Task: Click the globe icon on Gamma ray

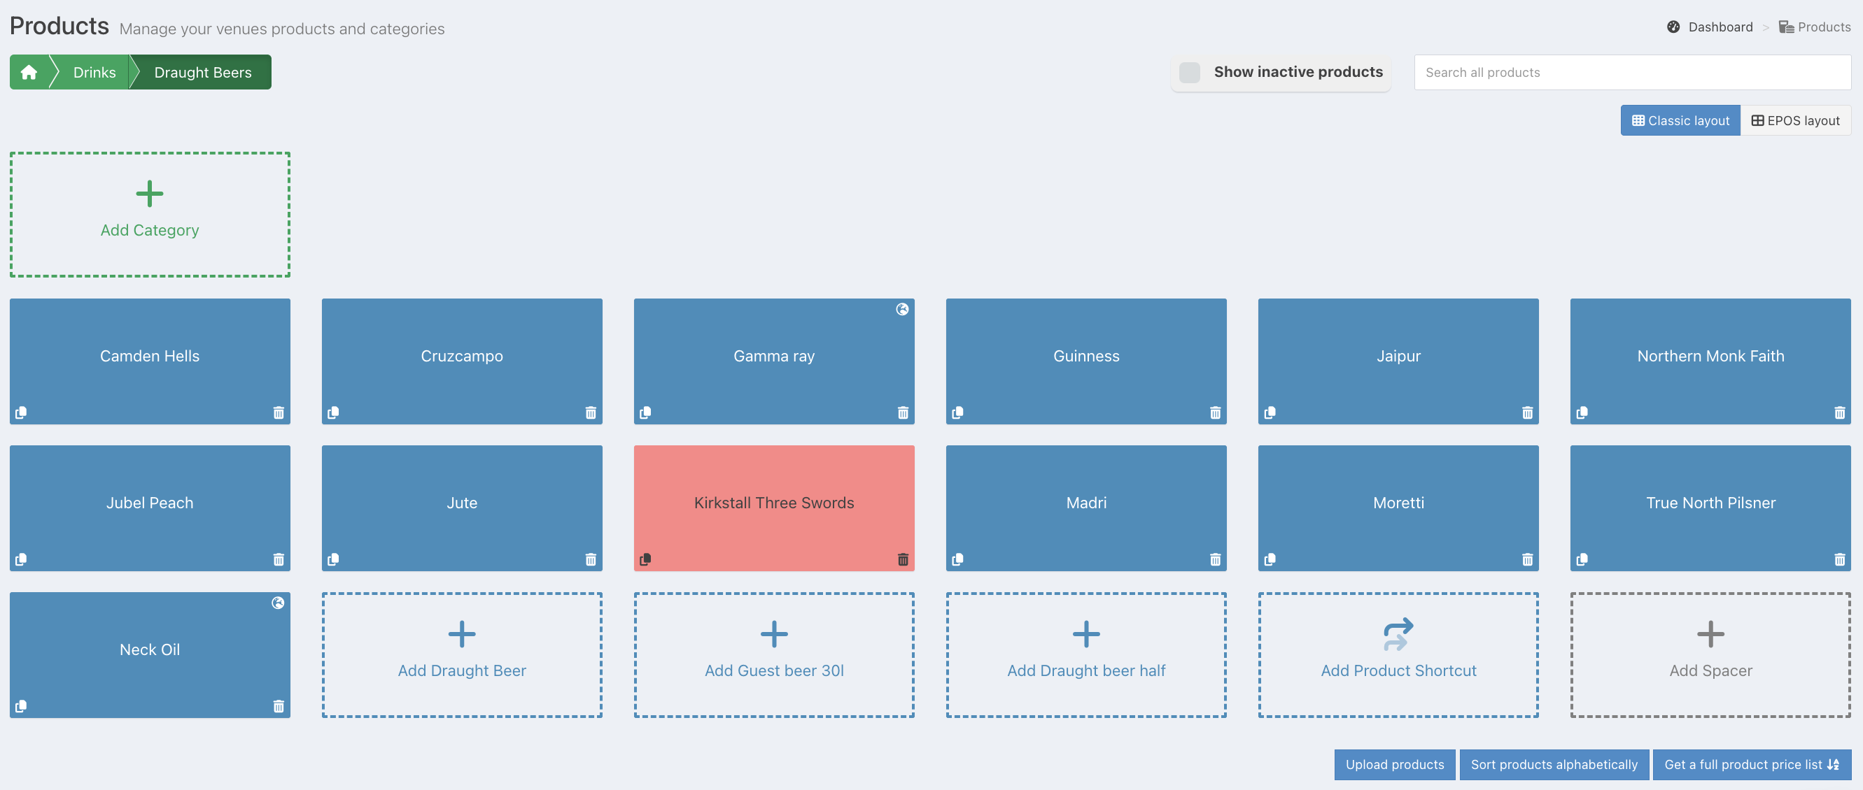Action: [x=903, y=309]
